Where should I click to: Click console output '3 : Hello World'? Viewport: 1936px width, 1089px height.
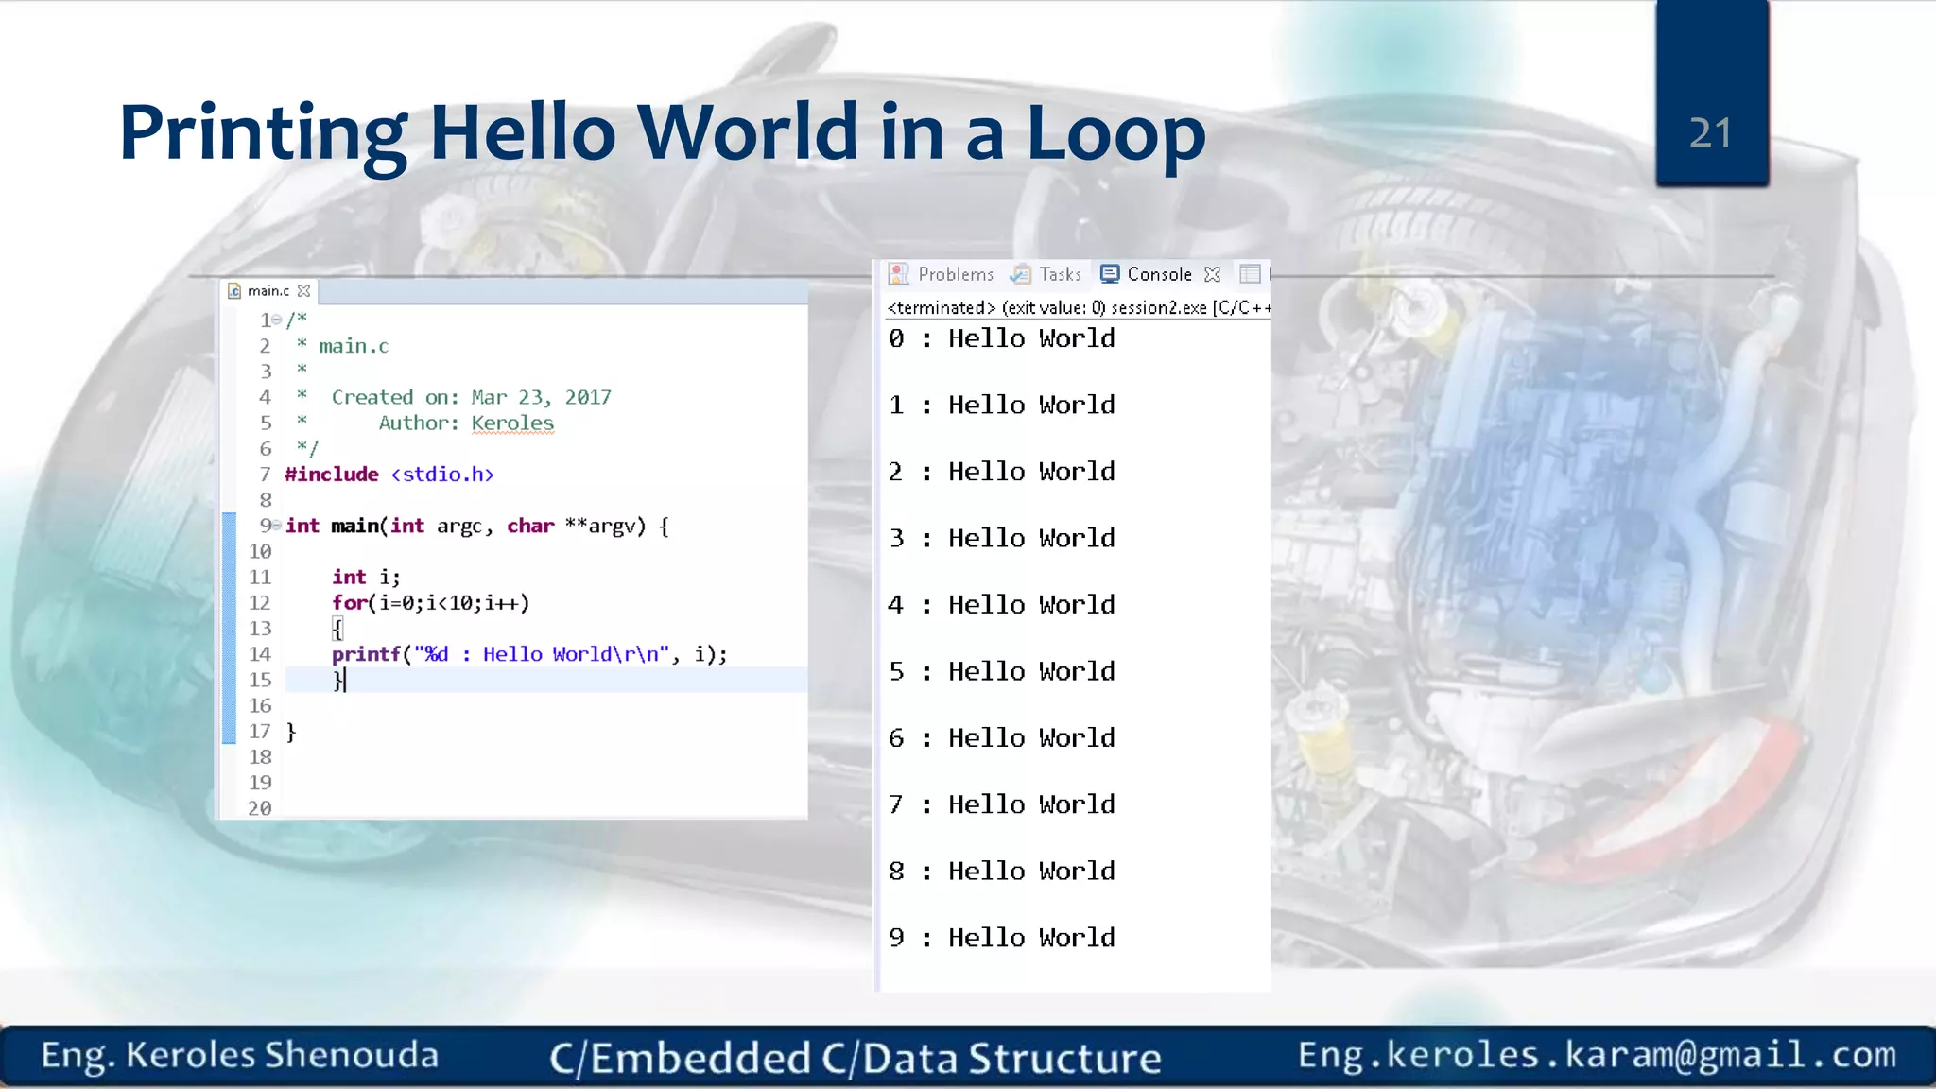[x=1002, y=538]
